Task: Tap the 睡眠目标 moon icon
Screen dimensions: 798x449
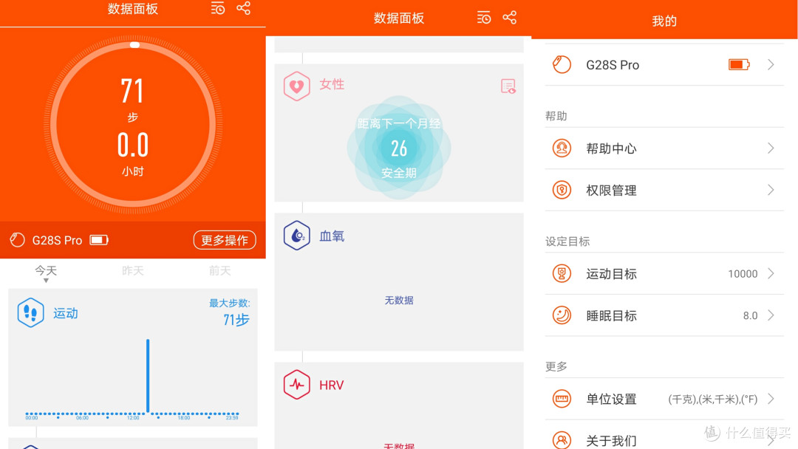Action: tap(562, 315)
